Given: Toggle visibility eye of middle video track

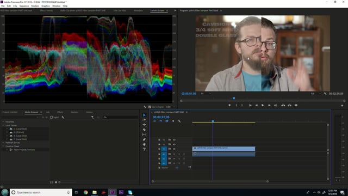Looking at the screenshot, I should [x=174, y=144].
